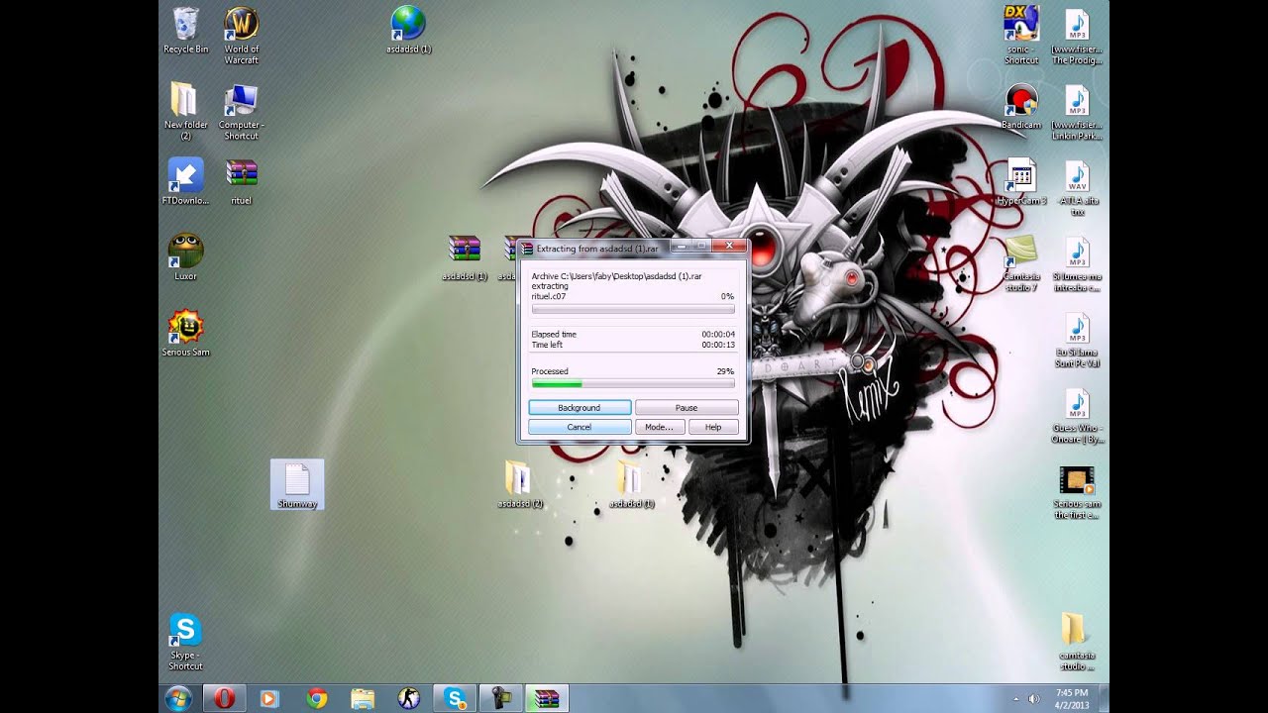This screenshot has width=1268, height=713.
Task: Select the New folder (2) icon
Action: (185, 111)
